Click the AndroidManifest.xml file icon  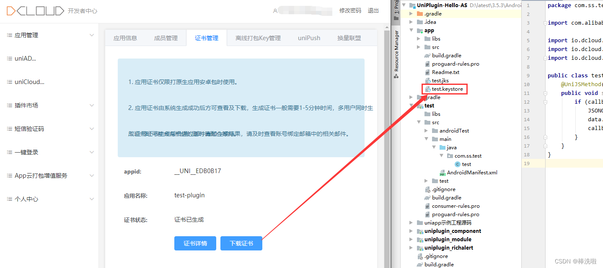click(443, 173)
